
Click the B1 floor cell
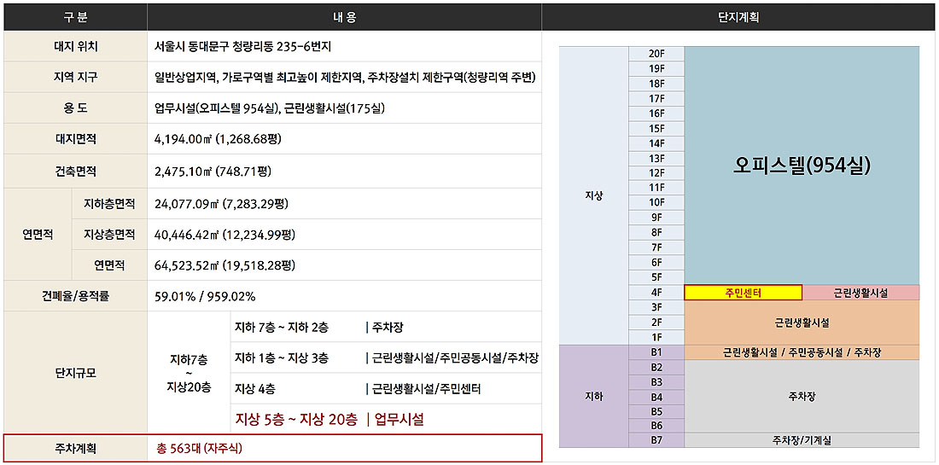click(x=656, y=352)
